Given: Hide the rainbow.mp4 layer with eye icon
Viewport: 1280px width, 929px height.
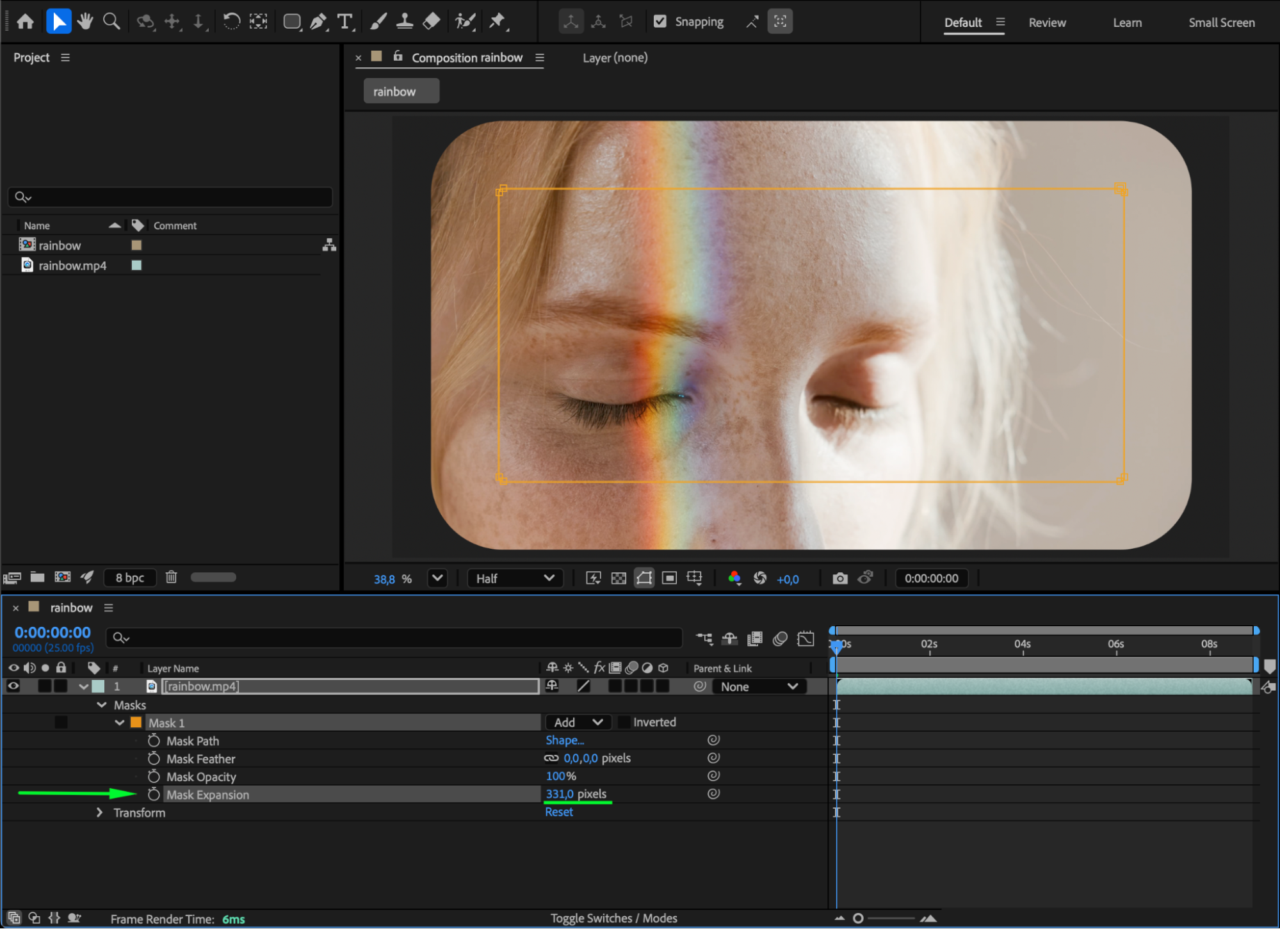Looking at the screenshot, I should coord(13,686).
